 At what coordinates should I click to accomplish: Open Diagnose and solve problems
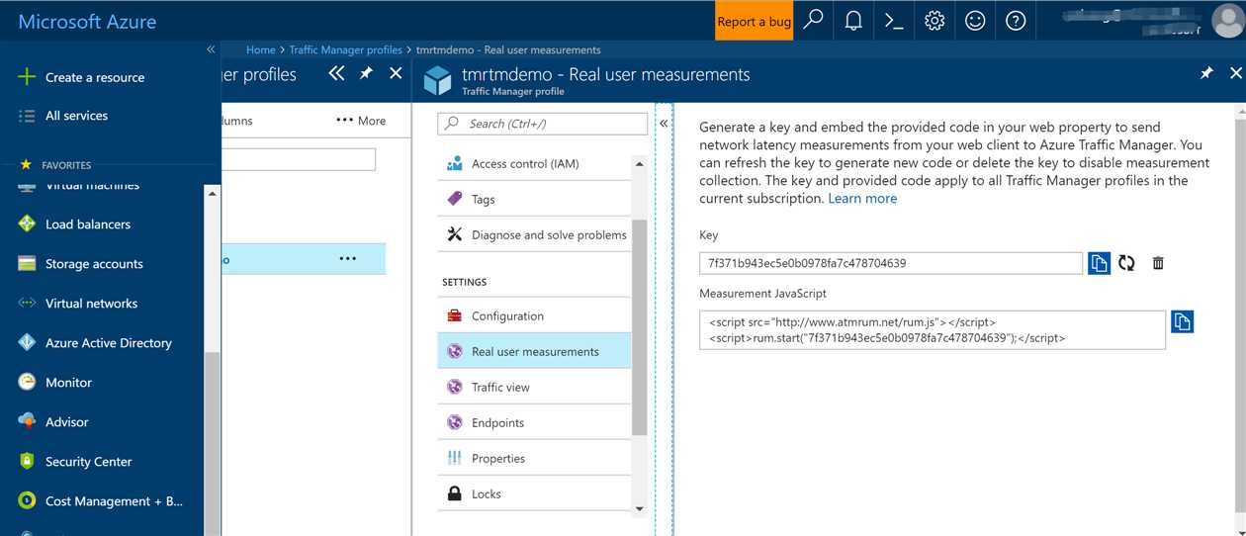[534, 235]
